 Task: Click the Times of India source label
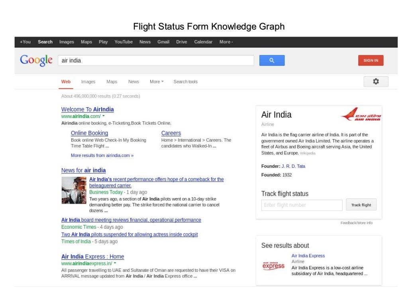[76, 241]
